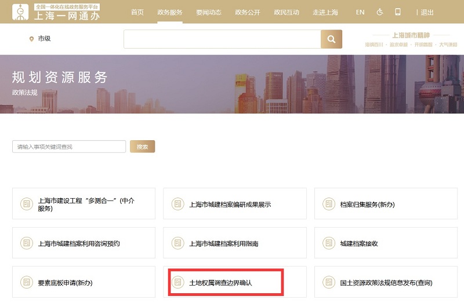Focus the 请输入事项关键词查找 input field

tap(69, 147)
